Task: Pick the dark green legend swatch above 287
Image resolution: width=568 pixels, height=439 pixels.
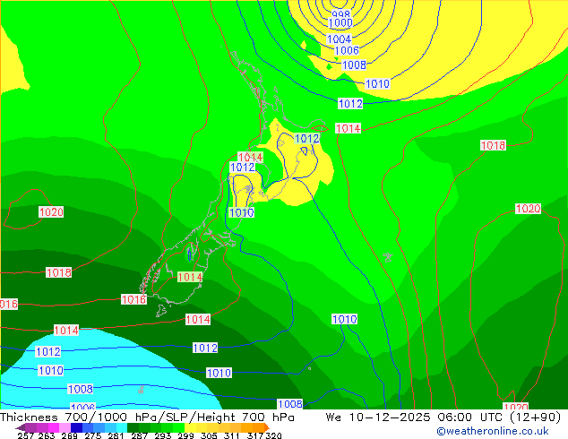Action: [133, 427]
